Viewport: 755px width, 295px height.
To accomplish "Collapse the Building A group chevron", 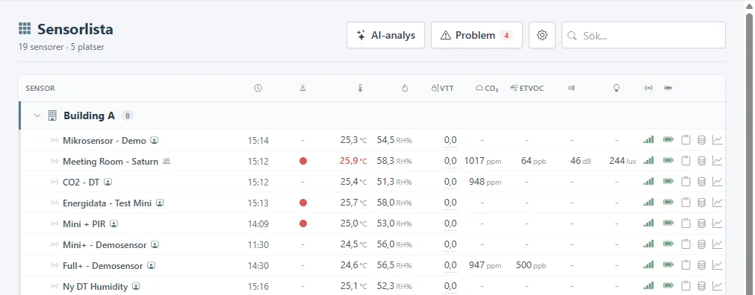I will (x=37, y=115).
